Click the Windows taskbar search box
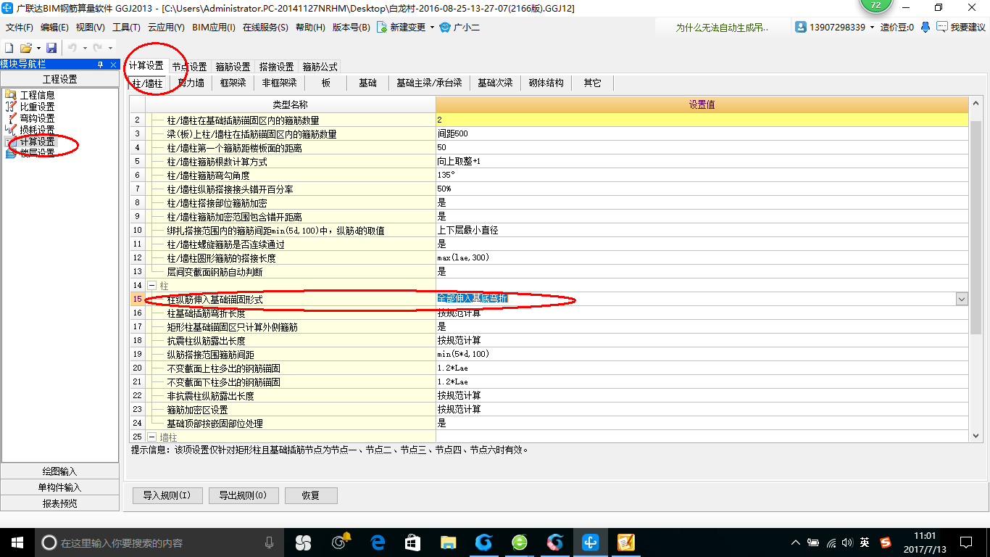 point(159,542)
